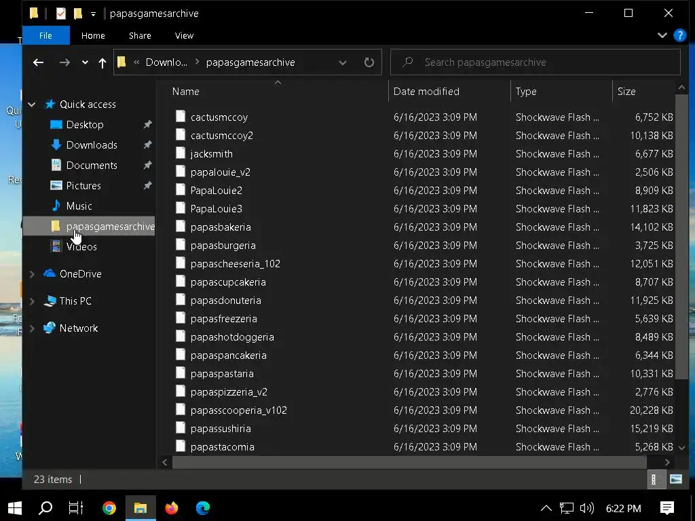
Task: Select the jacksmith file icon
Action: click(x=181, y=153)
